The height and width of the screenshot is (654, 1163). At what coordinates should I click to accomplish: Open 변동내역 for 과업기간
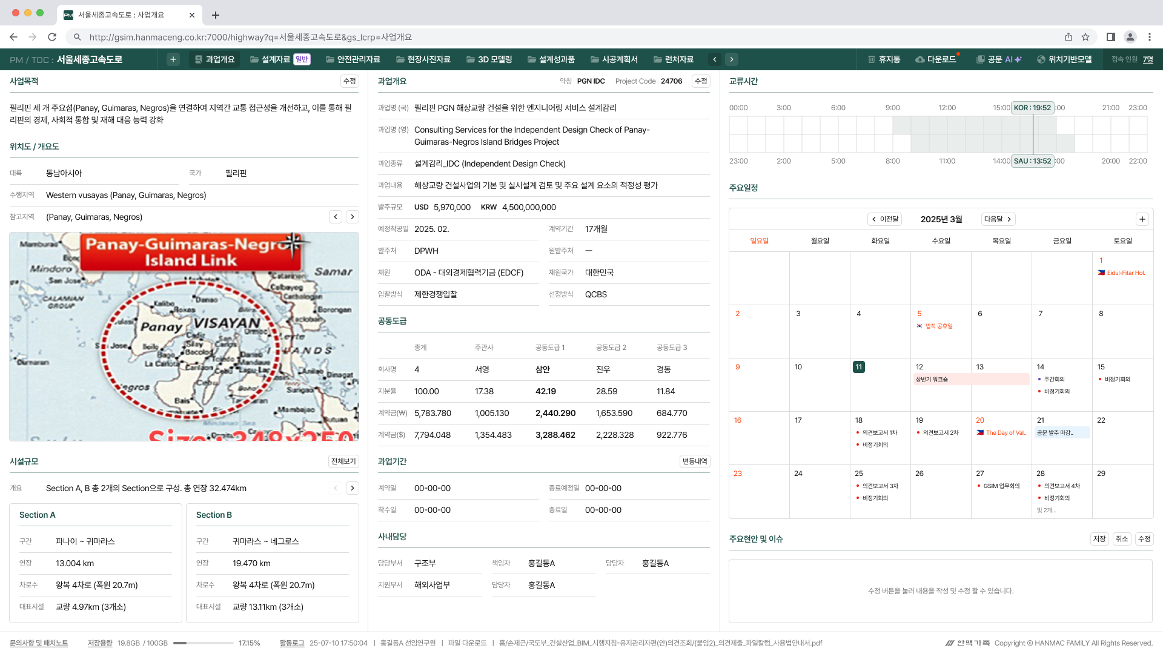pos(694,461)
